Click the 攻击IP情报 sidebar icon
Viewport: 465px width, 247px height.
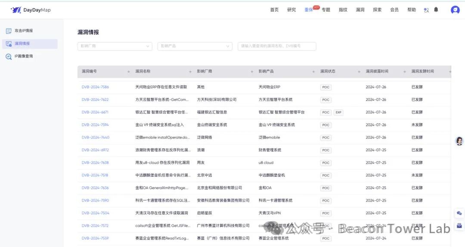(x=9, y=31)
